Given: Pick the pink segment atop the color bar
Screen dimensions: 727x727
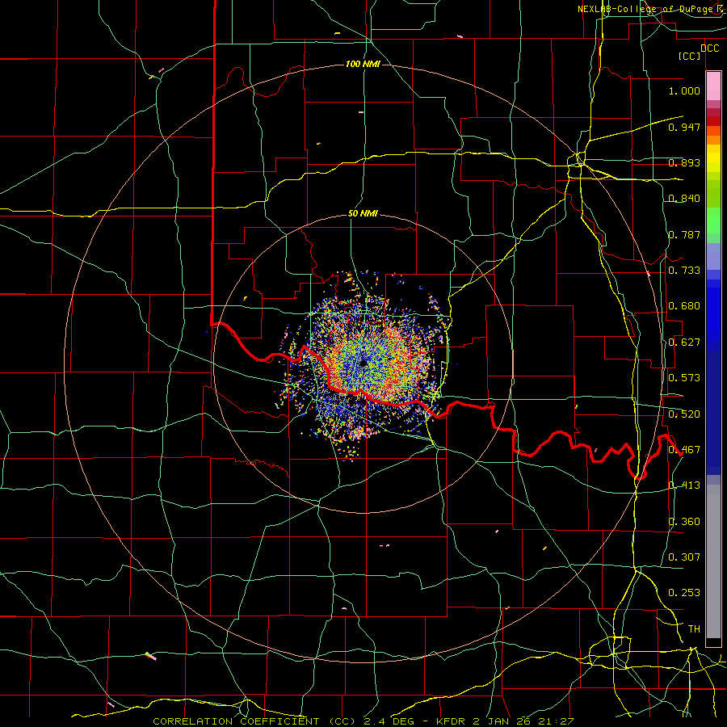Looking at the screenshot, I should point(713,86).
